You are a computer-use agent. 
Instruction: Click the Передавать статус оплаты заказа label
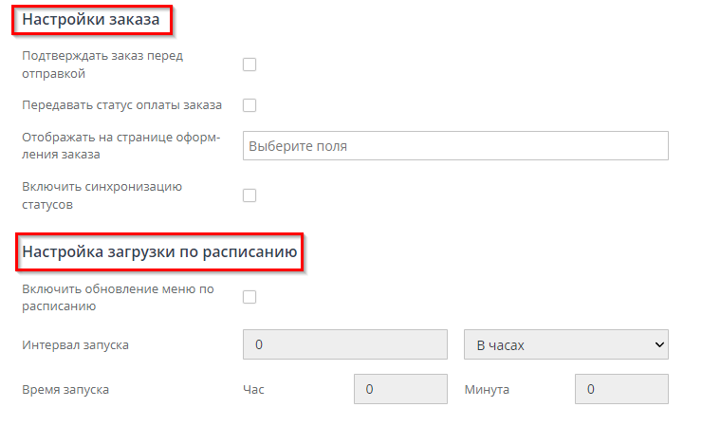point(121,105)
